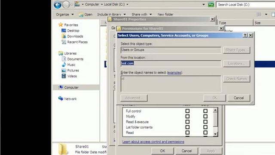Check Allow for Read & execute
Screen dimensions: 275x155
pos(187,122)
